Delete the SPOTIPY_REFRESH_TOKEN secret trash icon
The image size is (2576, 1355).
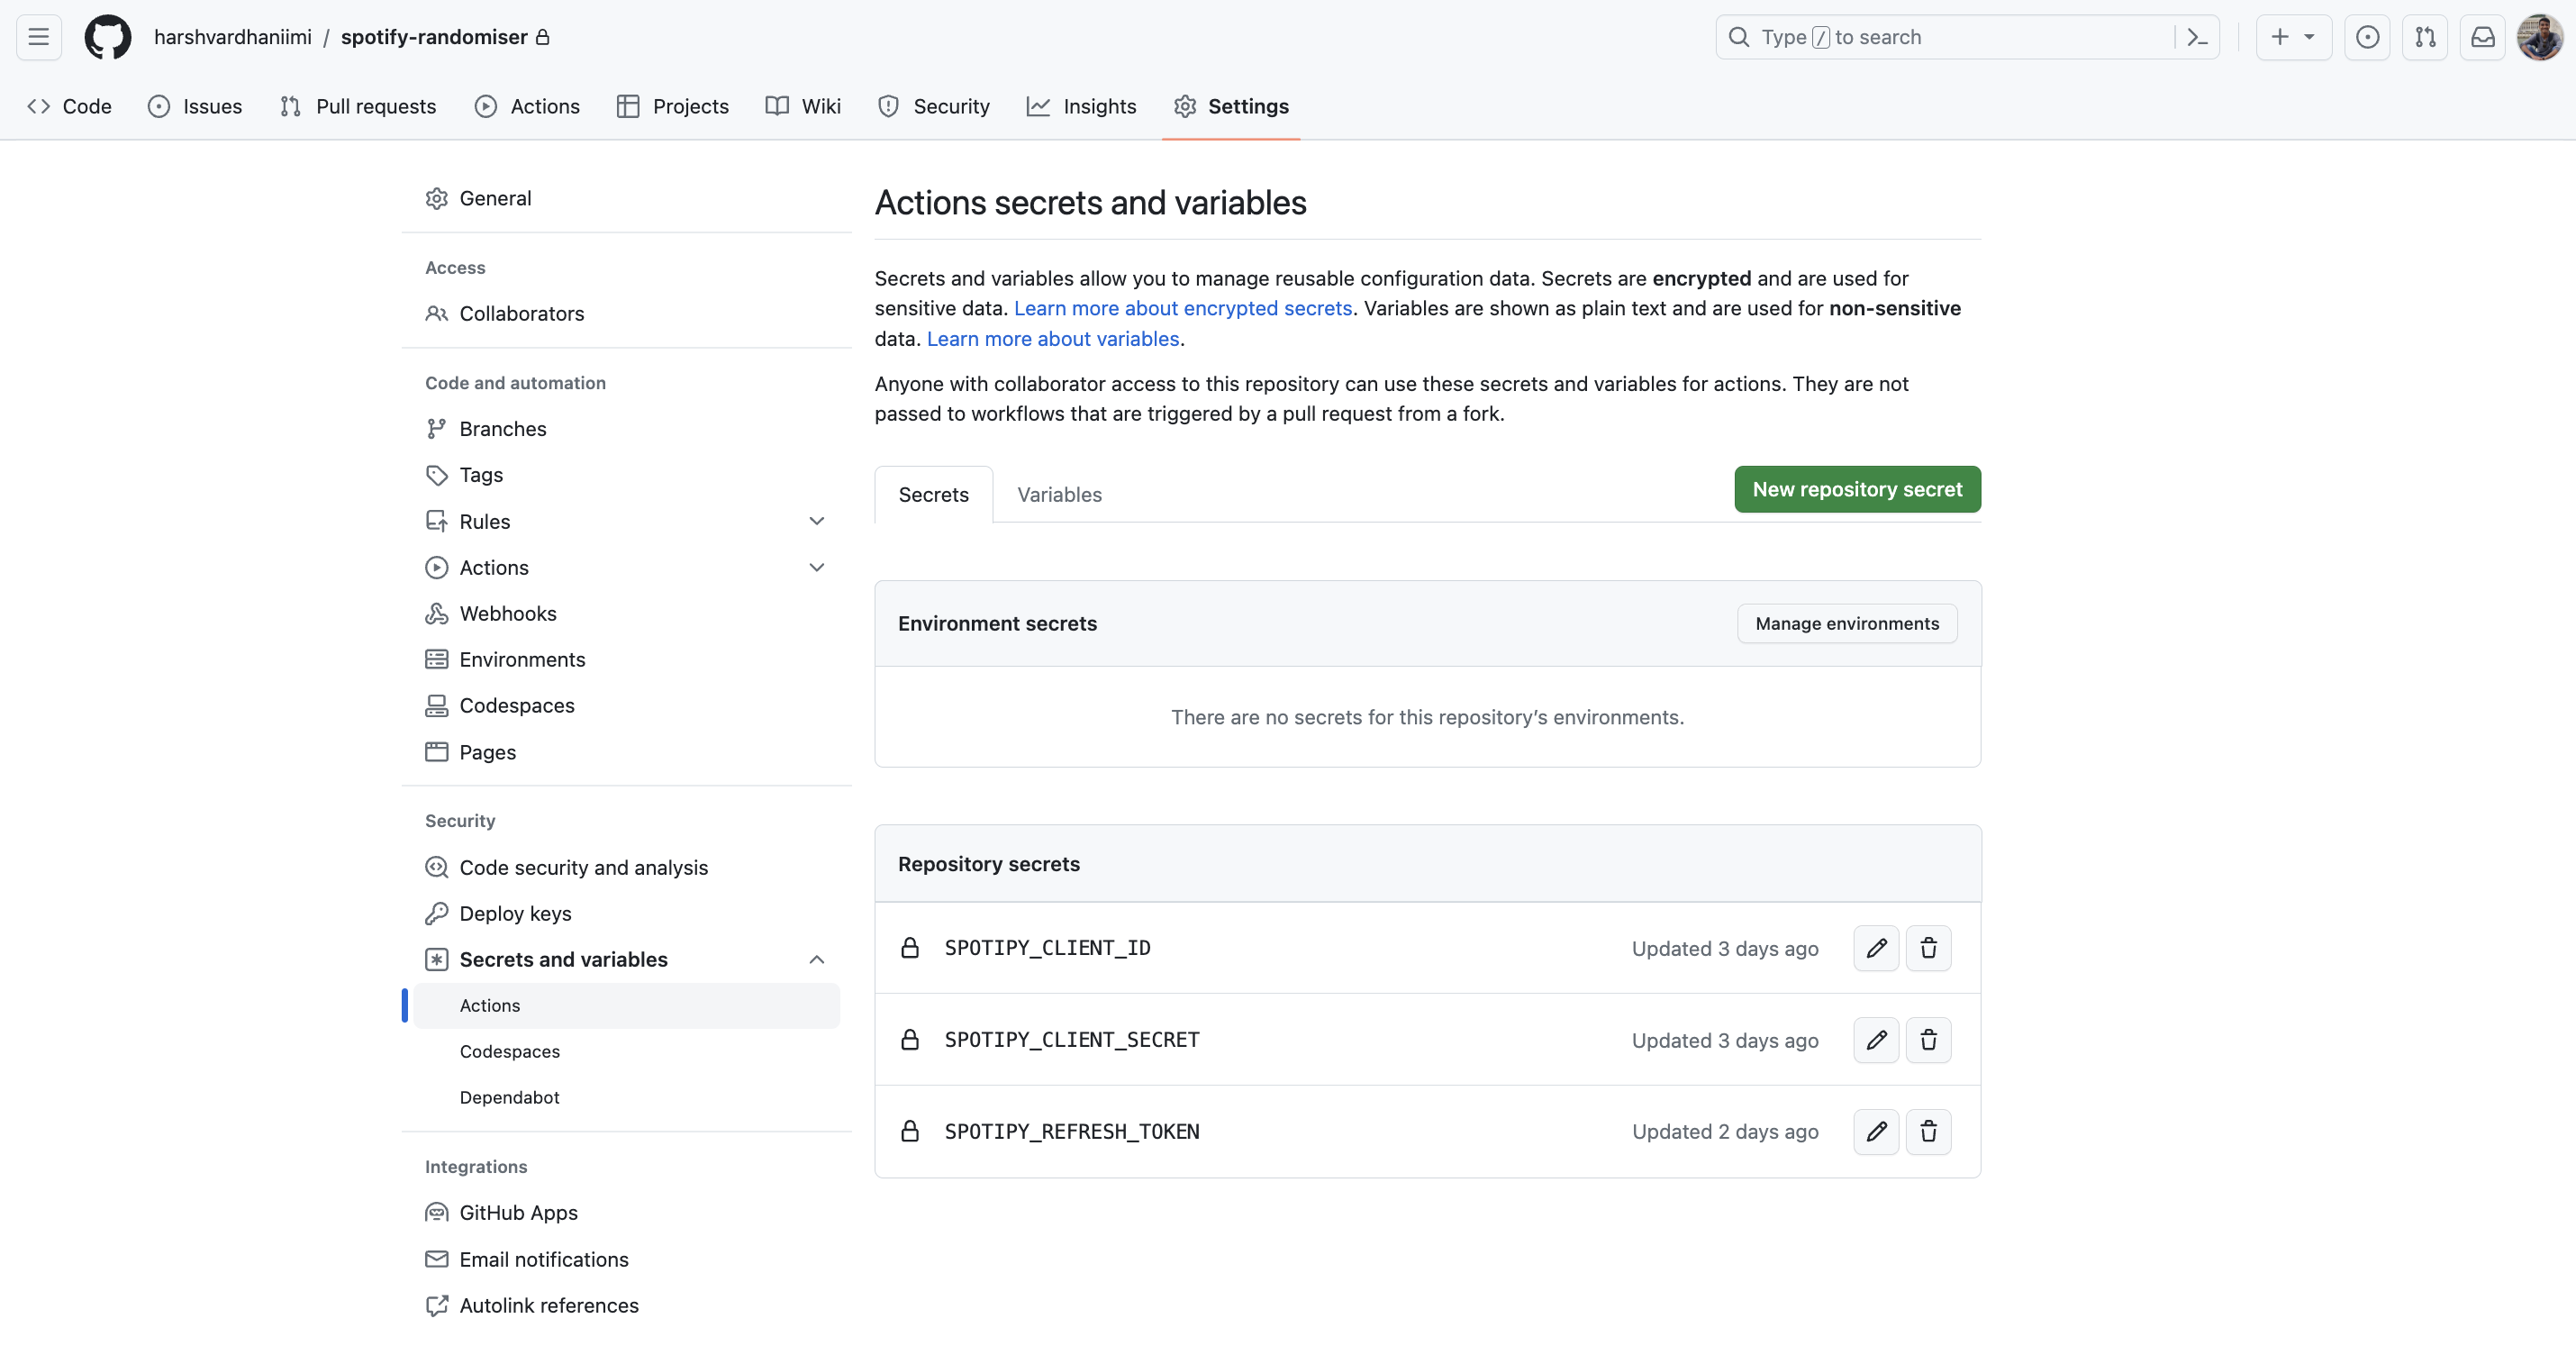1928,1131
